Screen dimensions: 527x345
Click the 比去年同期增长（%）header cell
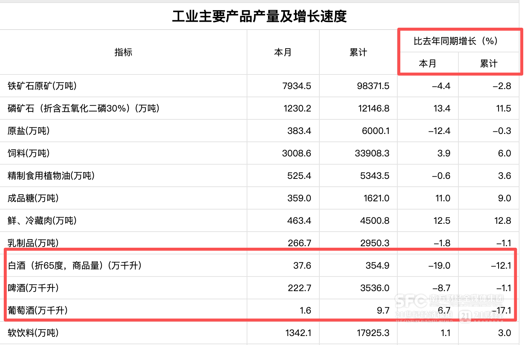click(455, 41)
